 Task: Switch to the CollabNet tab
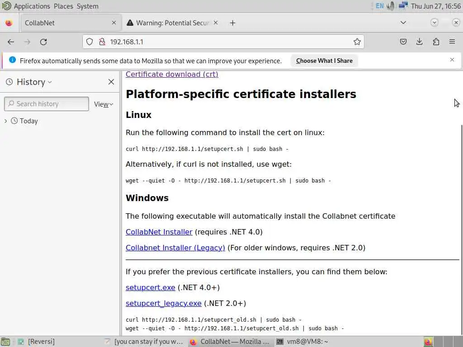pyautogui.click(x=71, y=23)
